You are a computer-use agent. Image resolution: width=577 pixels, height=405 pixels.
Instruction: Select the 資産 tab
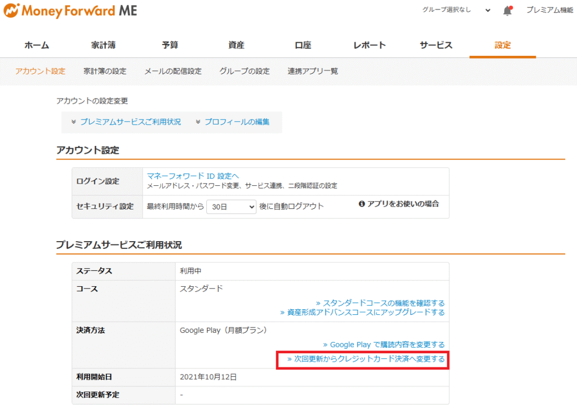tap(236, 45)
